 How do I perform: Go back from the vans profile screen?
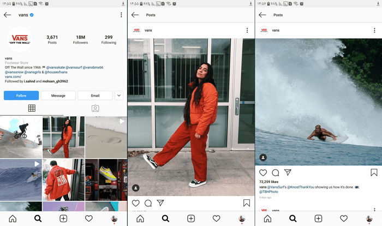(8, 15)
